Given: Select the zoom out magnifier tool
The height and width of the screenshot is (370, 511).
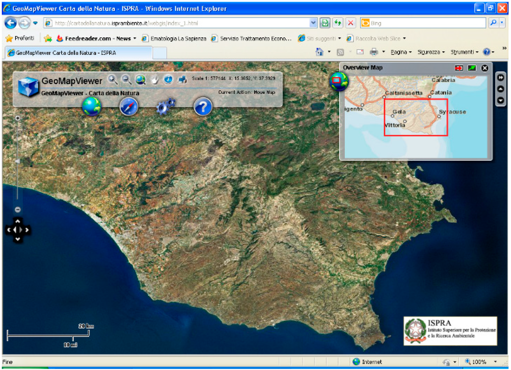Looking at the screenshot, I should pyautogui.click(x=127, y=79).
